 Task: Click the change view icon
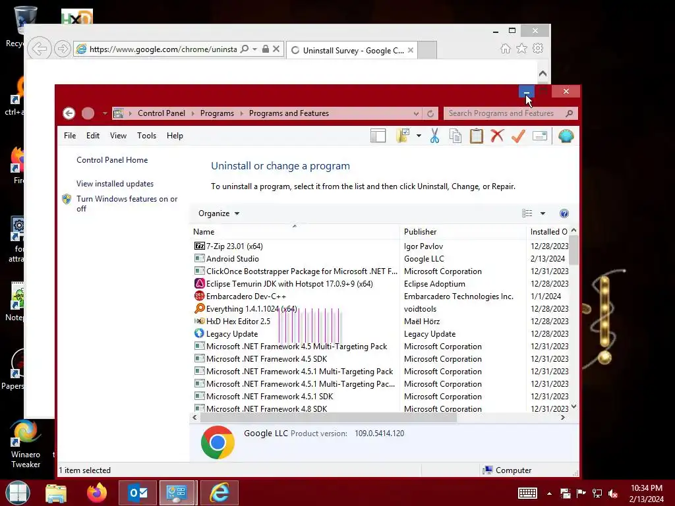pos(527,213)
